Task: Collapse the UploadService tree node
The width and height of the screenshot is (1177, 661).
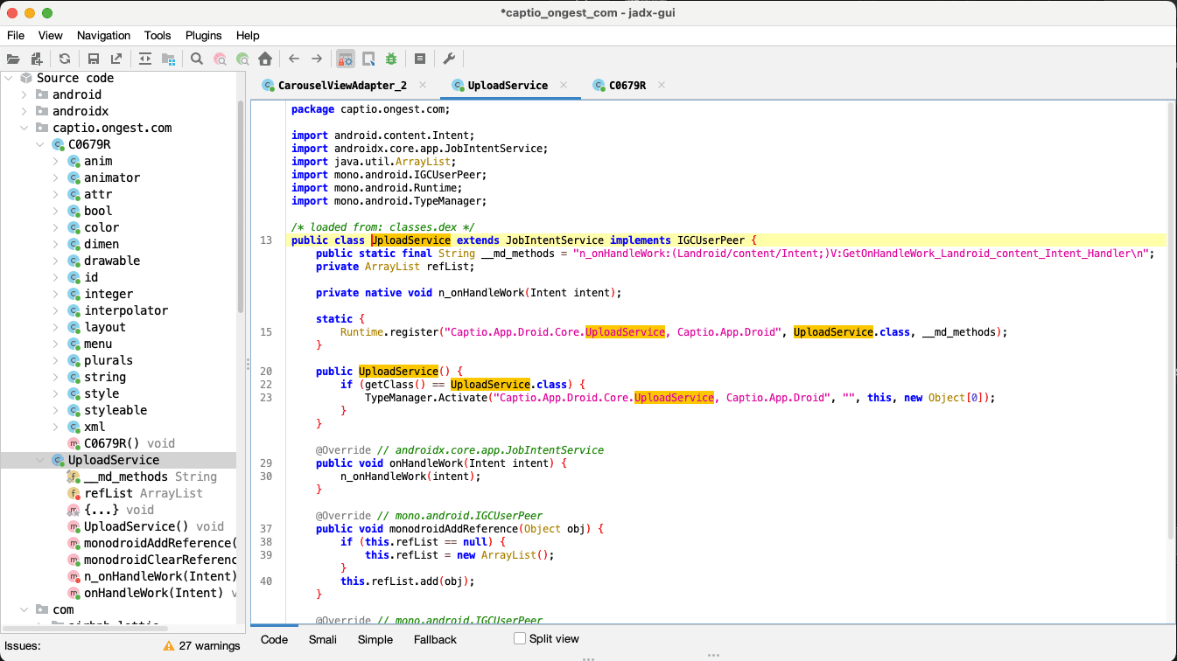Action: coord(39,460)
